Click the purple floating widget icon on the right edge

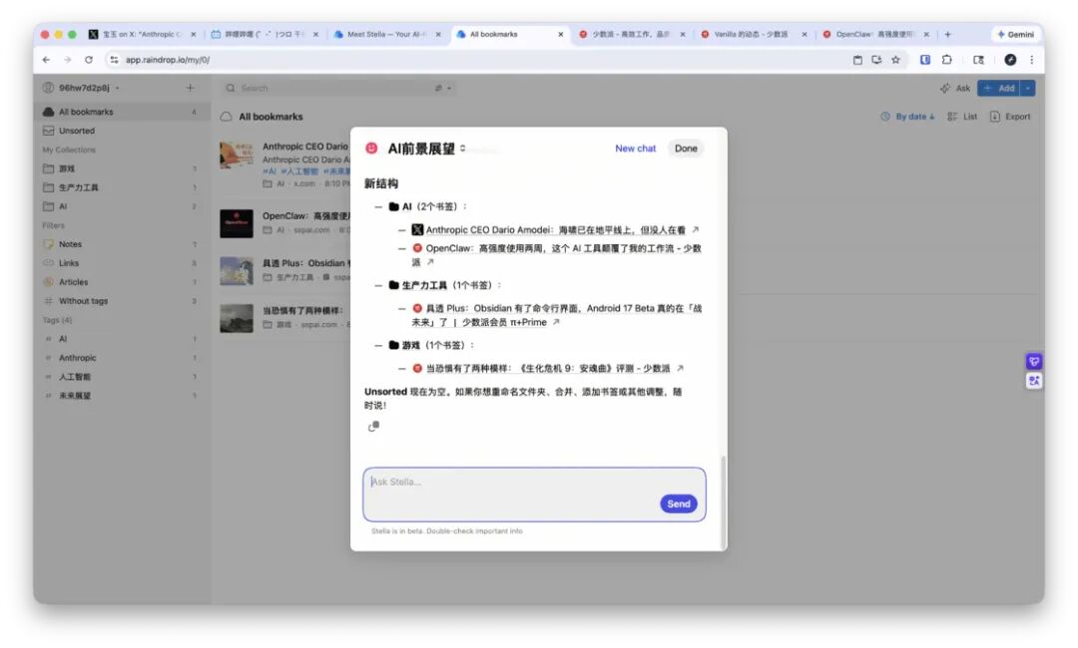point(1033,362)
